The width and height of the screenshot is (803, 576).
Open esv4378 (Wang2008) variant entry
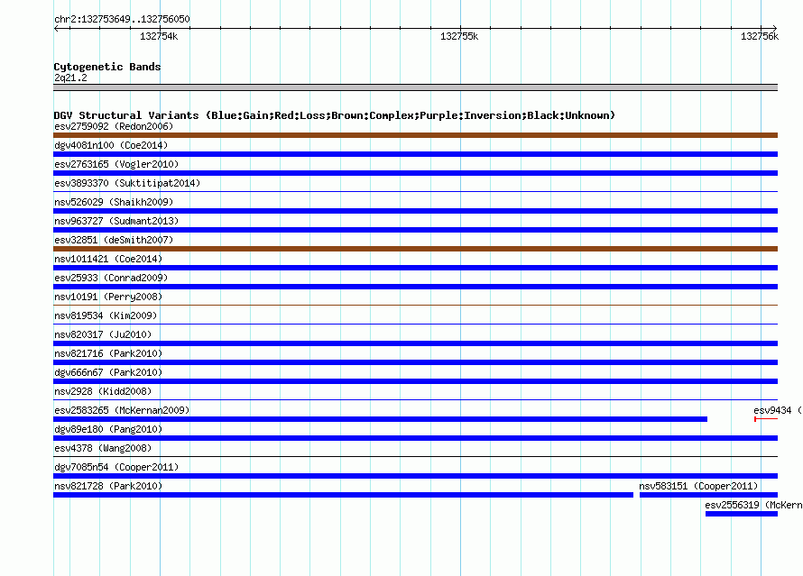pyautogui.click(x=103, y=448)
